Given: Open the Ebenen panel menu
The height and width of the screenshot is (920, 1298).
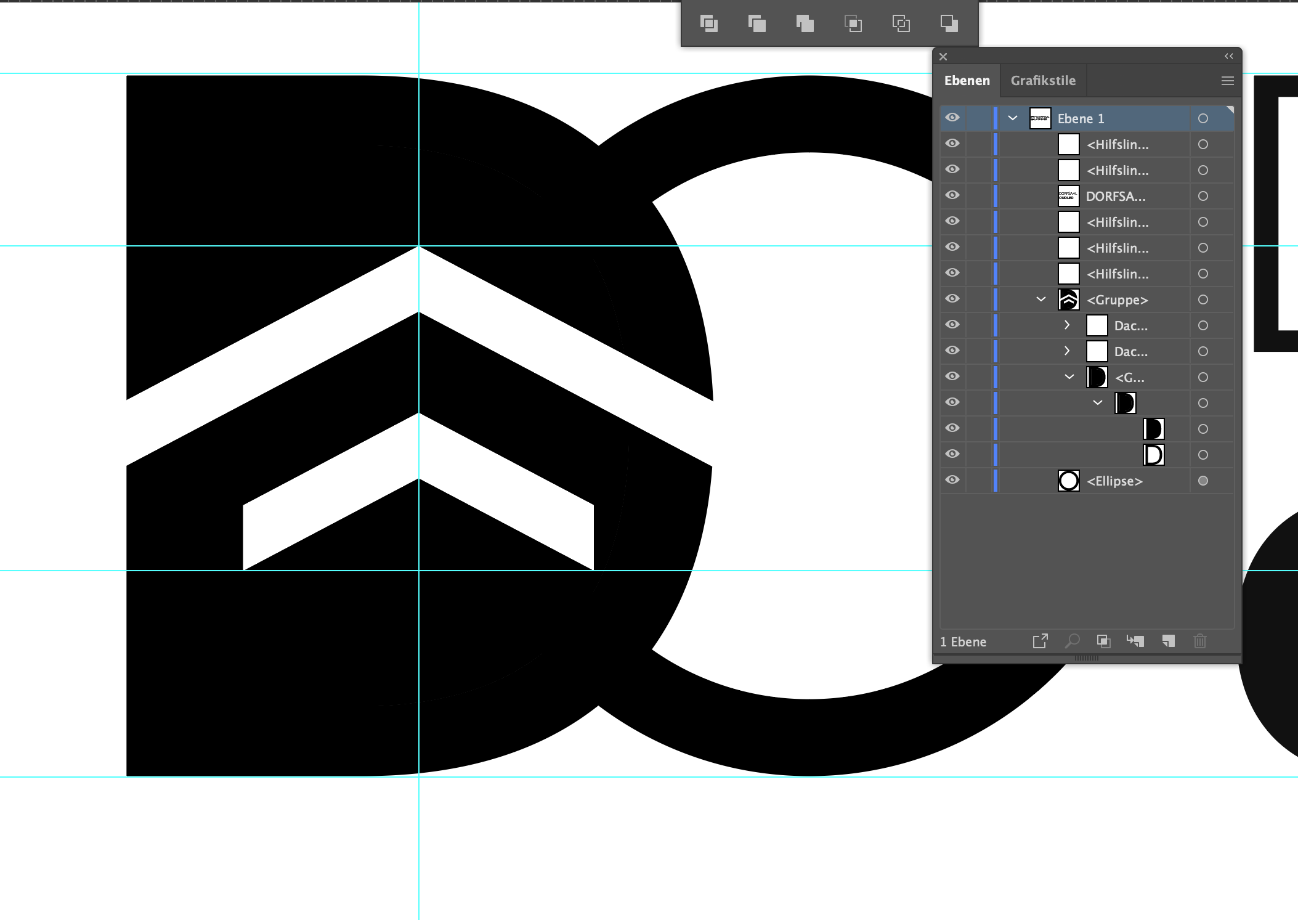Looking at the screenshot, I should [x=1228, y=81].
